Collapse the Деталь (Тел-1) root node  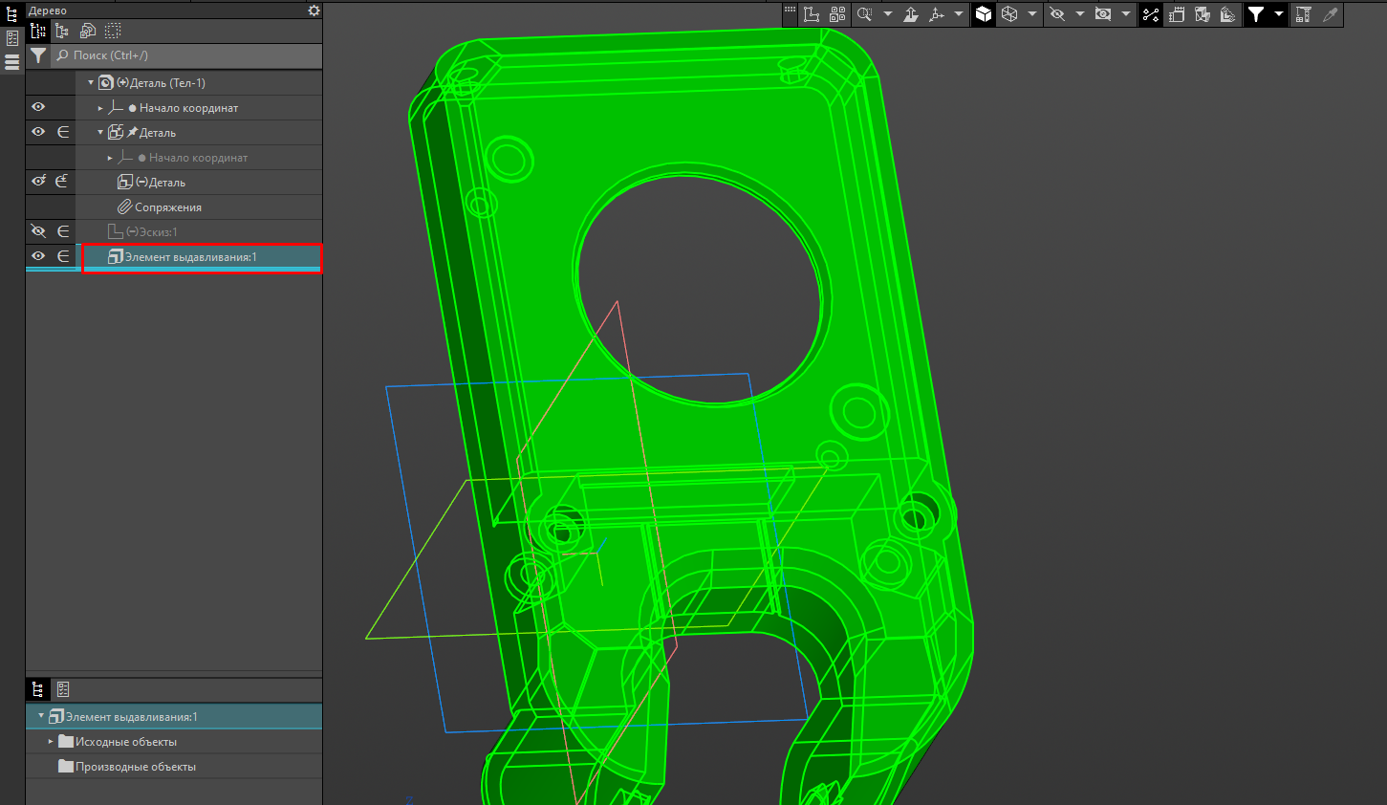(x=91, y=83)
